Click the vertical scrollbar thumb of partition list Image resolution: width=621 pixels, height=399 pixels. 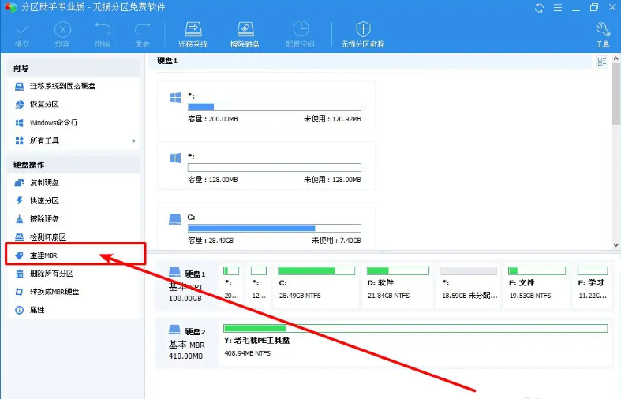pos(615,95)
